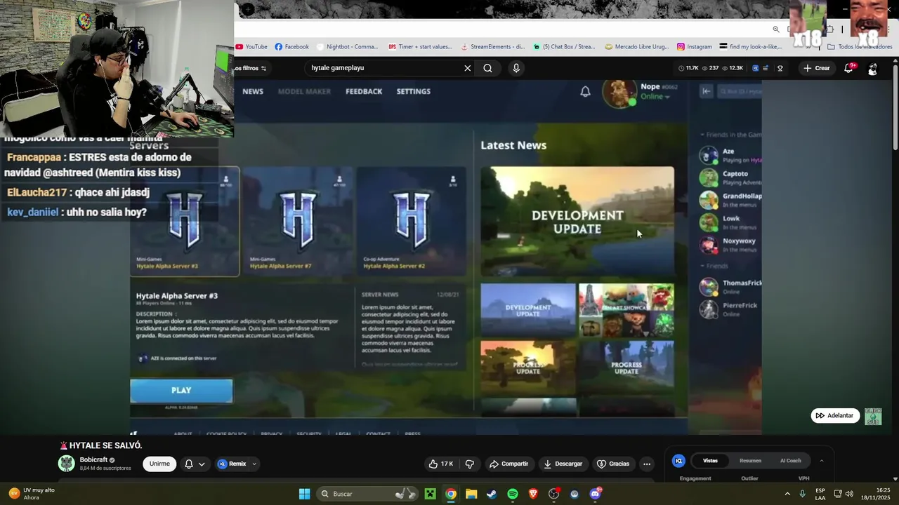Open sunset Progress Update news tile

[528, 368]
